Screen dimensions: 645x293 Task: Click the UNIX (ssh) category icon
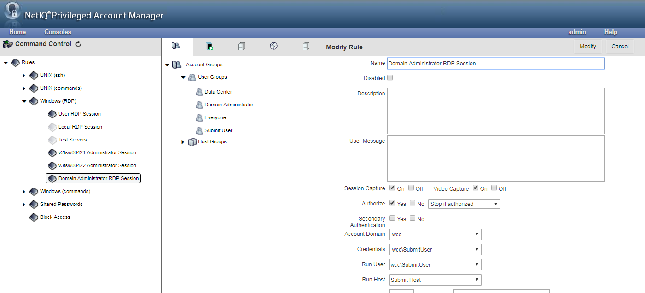34,75
